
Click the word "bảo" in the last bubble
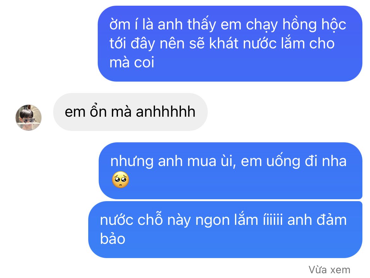[113, 238]
